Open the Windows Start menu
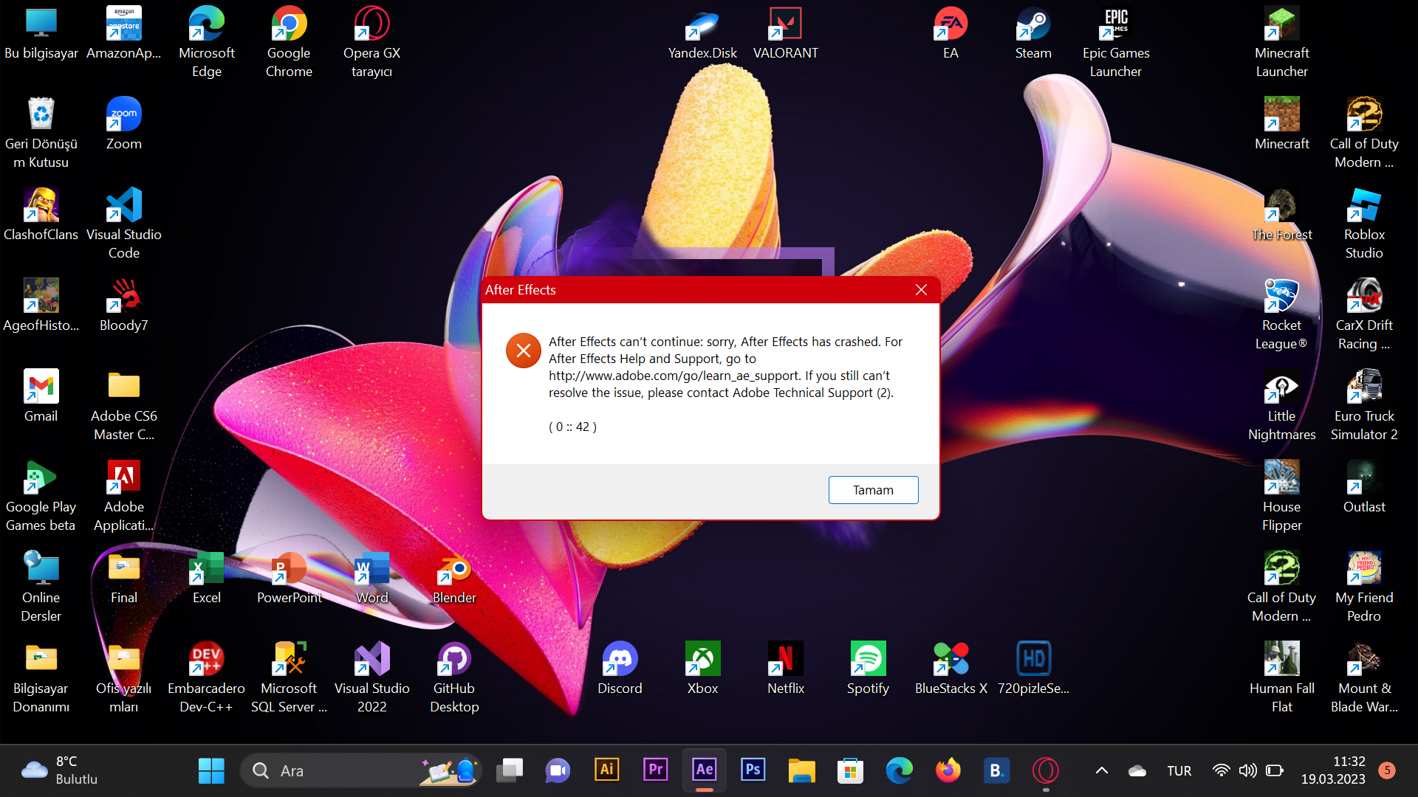Viewport: 1418px width, 797px height. (211, 770)
